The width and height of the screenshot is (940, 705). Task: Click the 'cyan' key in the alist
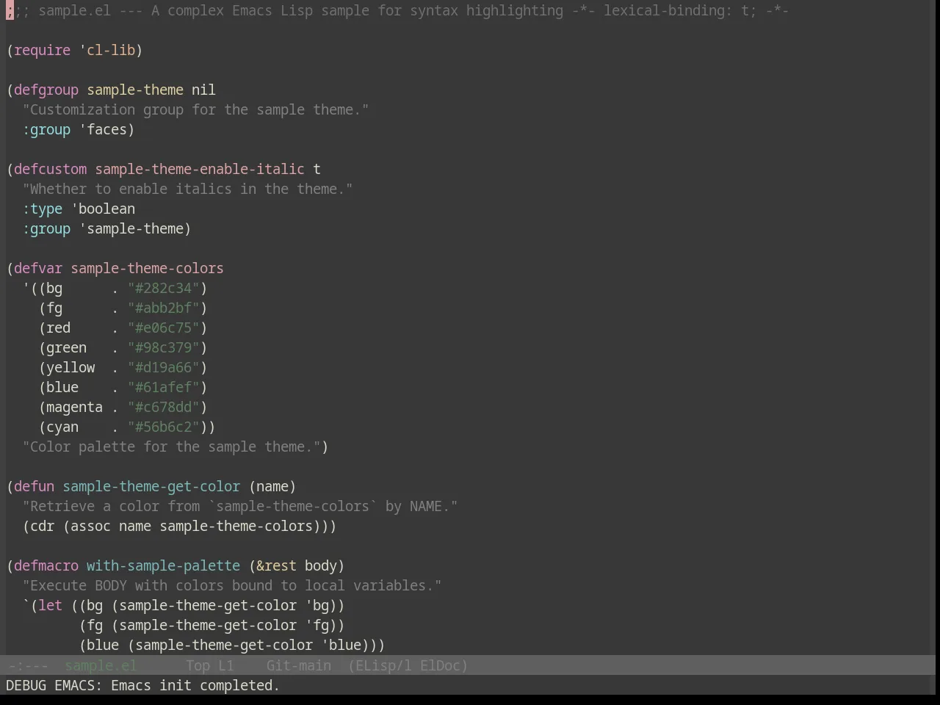[62, 427]
